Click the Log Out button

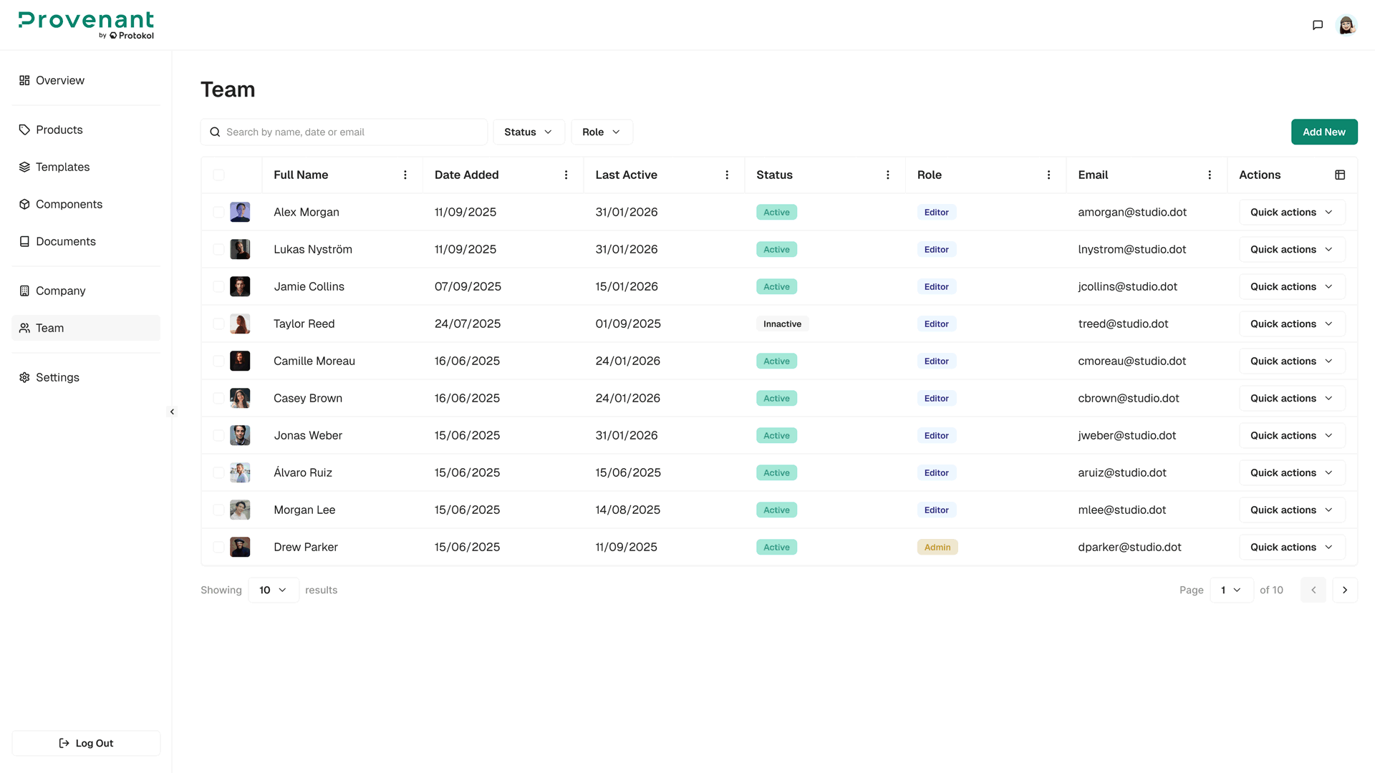(x=86, y=743)
